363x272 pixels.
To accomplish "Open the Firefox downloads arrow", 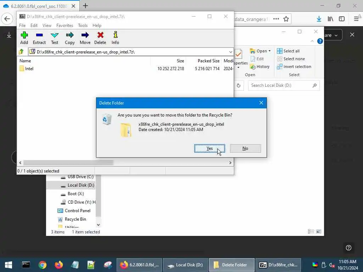I will (x=319, y=19).
